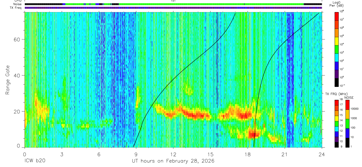Click the x-axis tick label '24'

tap(322, 154)
